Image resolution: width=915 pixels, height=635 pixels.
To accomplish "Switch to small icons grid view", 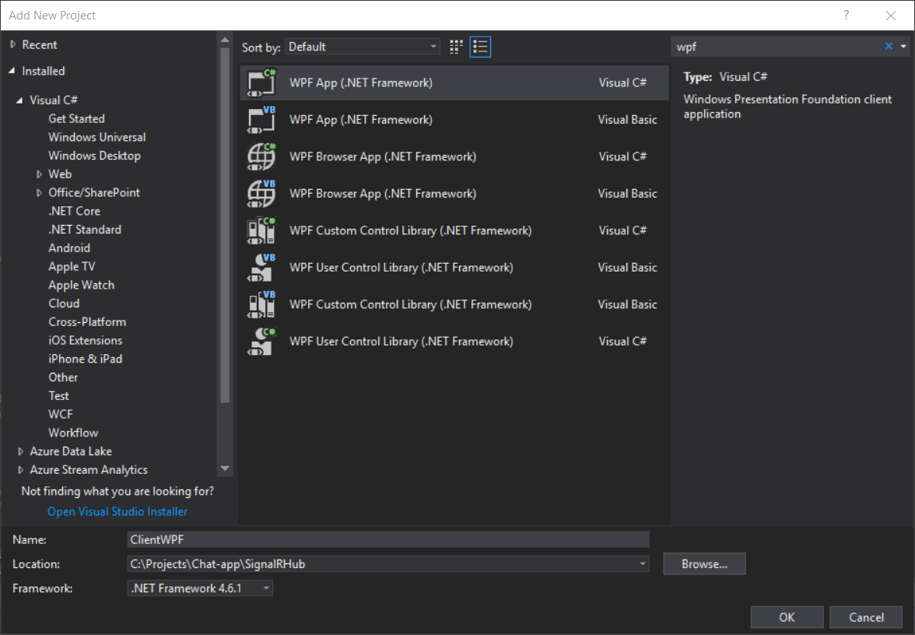I will 456,47.
